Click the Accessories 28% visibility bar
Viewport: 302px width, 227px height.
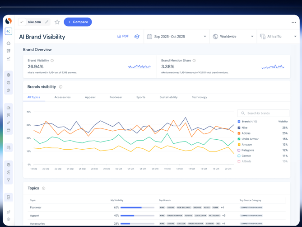pyautogui.click(x=137, y=224)
